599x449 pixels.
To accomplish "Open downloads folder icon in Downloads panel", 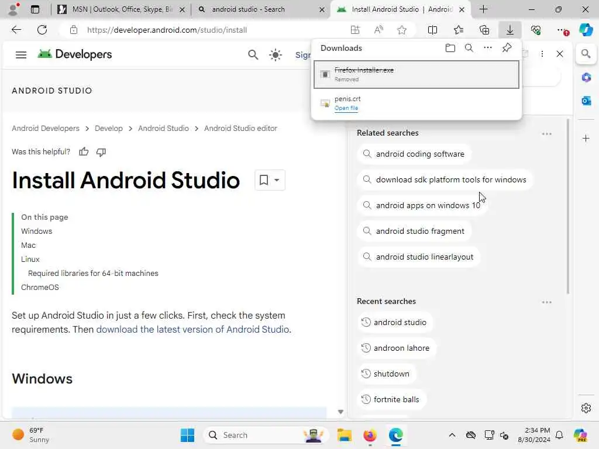I will pos(450,48).
